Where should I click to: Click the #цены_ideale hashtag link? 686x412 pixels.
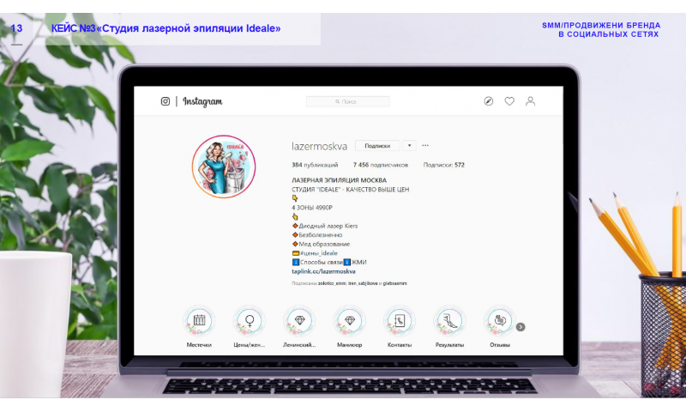[x=318, y=253]
